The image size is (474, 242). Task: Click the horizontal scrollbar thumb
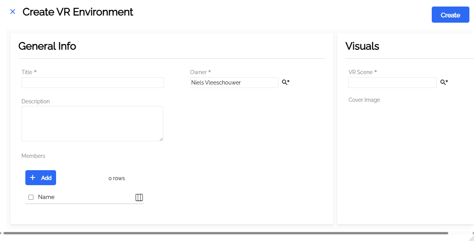(x=226, y=233)
